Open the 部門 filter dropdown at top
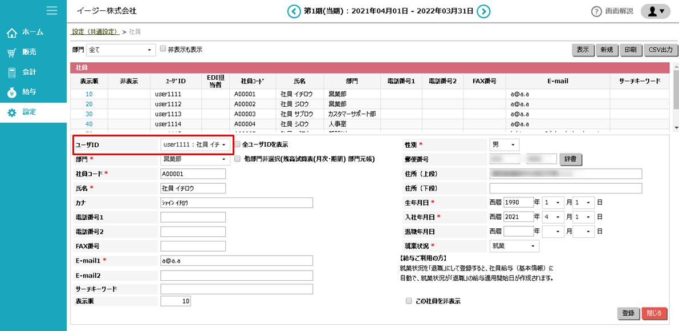 tap(121, 50)
